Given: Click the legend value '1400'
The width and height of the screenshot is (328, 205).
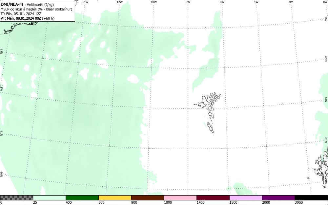Looking at the screenshot, I should point(200,202).
